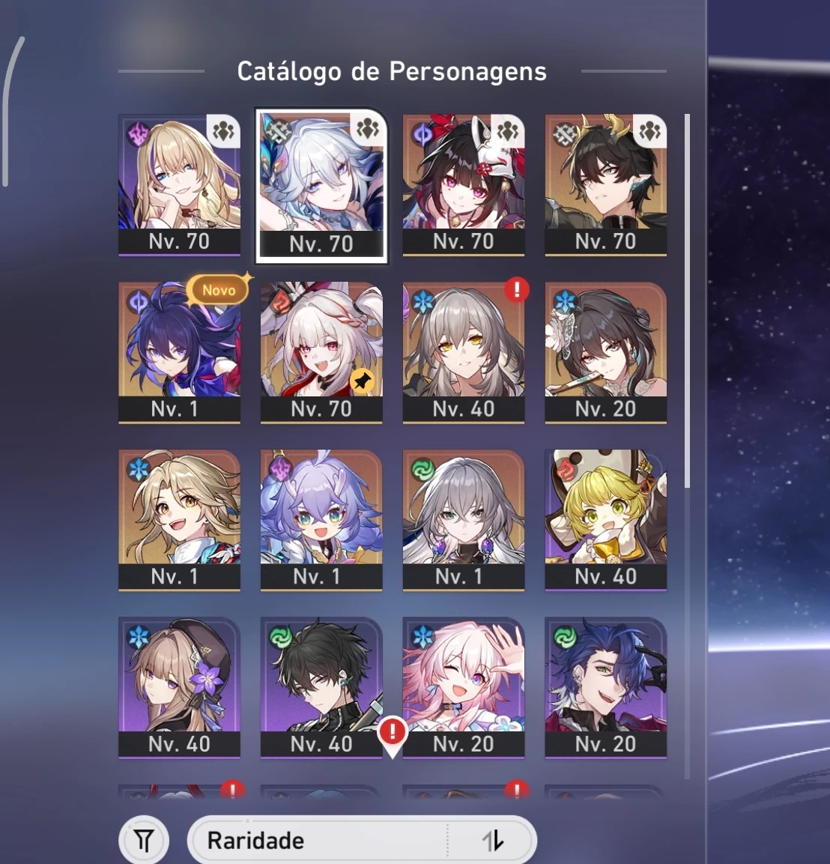Image resolution: width=830 pixels, height=864 pixels.
Task: Select the brown-haired Nv. 40 girl with beret
Action: tap(180, 688)
